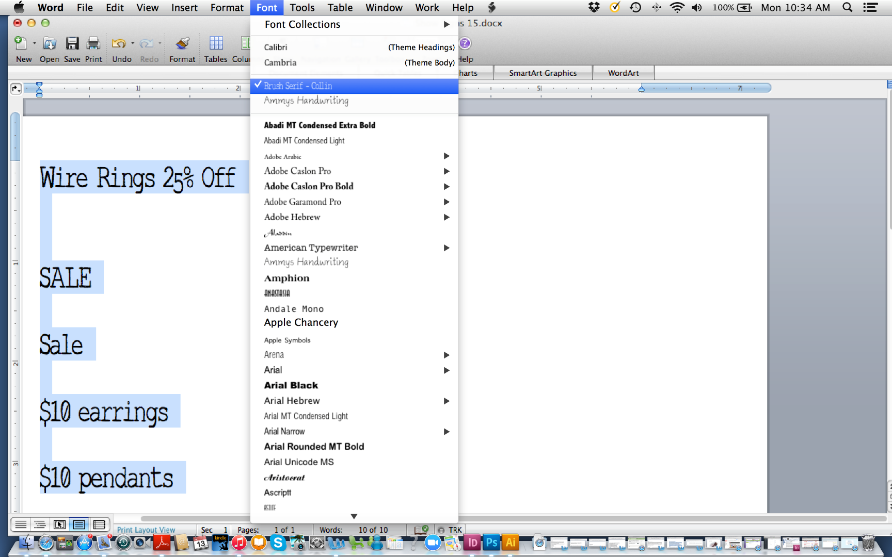Viewport: 892px width, 557px height.
Task: Click the Help question mark button
Action: [464, 43]
